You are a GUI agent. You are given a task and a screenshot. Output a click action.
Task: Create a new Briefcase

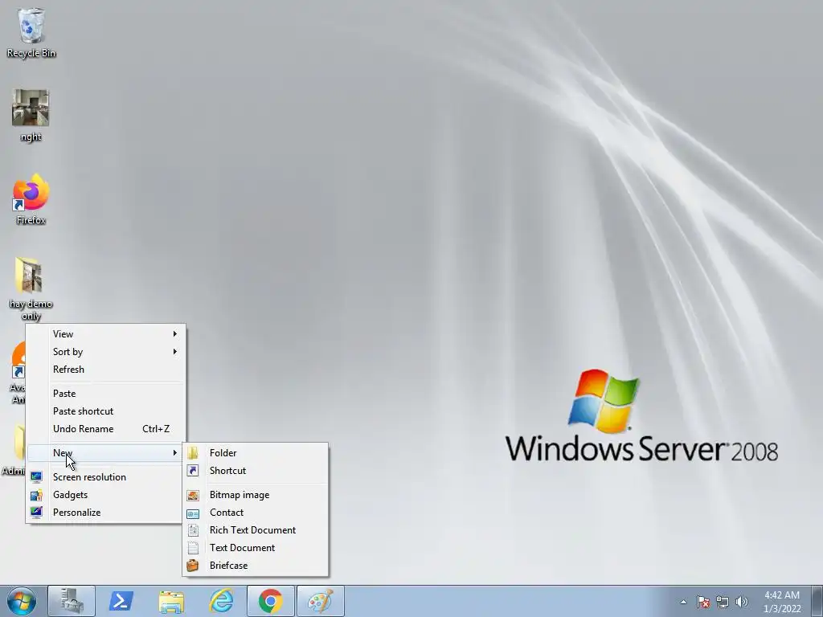[x=256, y=566]
